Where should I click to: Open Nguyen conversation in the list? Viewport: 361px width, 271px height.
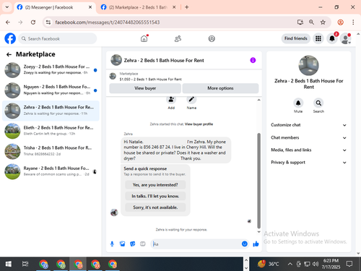coord(51,90)
